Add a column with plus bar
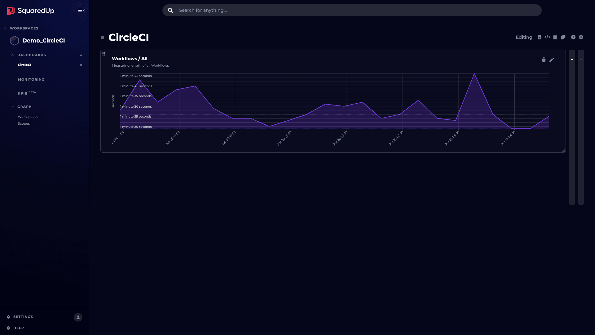The width and height of the screenshot is (595, 335). [572, 127]
